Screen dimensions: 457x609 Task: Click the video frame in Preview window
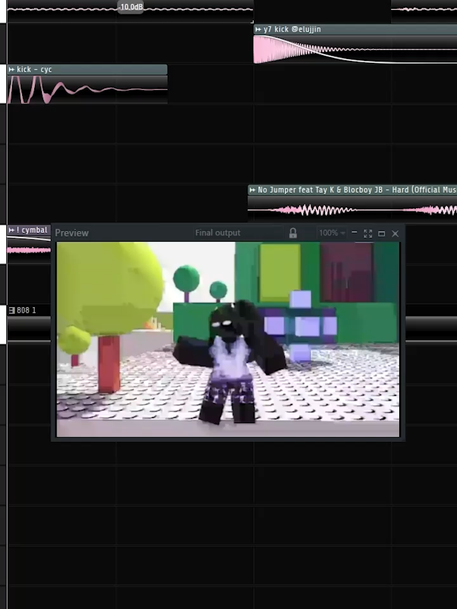[228, 339]
